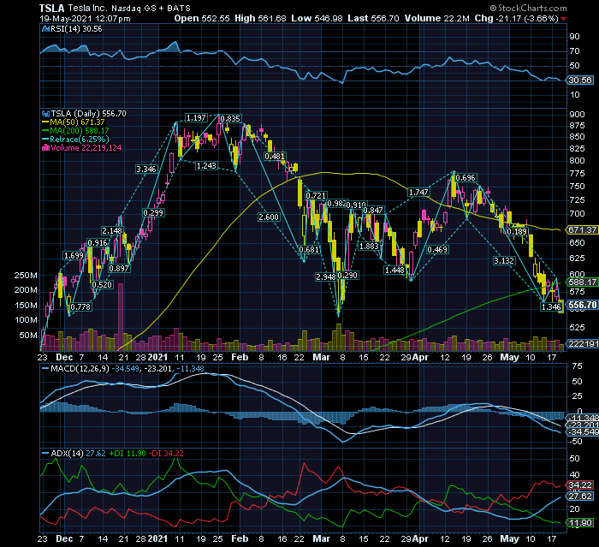Click the 27.62 blue ADX axis tag
This screenshot has height=547, width=599.
[580, 496]
